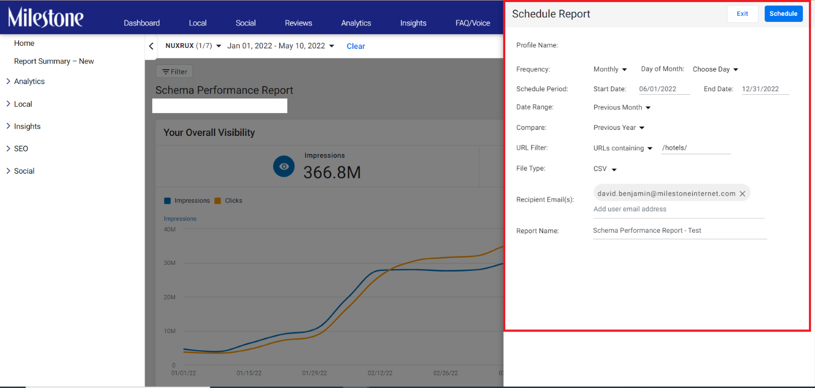Open the Filter icon button
This screenshot has width=815, height=388.
click(174, 72)
